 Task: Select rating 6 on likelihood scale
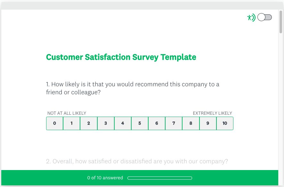[157, 123]
